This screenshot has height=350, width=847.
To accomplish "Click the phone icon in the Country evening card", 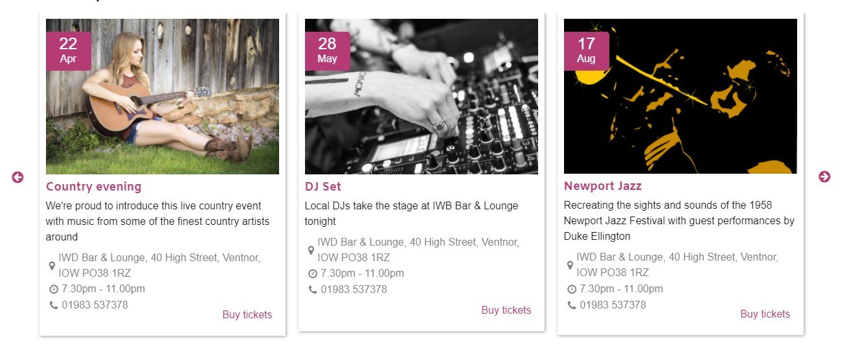I will (x=53, y=305).
